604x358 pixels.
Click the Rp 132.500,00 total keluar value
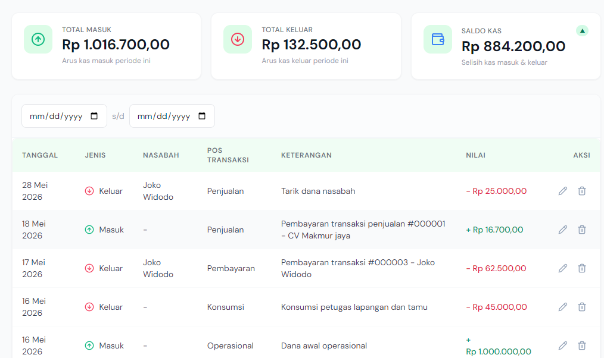point(312,45)
